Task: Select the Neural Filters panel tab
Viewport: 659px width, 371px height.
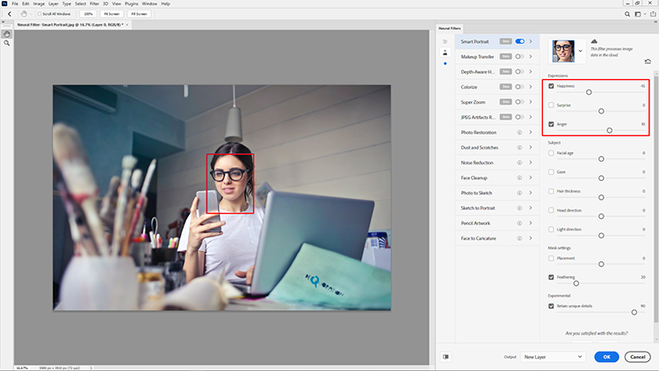Action: [x=450, y=28]
